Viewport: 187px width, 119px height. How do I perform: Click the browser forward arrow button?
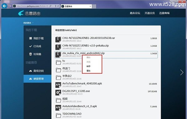pyautogui.click(x=10, y=6)
